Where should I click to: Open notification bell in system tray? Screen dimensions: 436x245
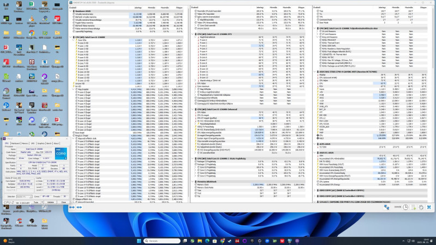pos(432,241)
